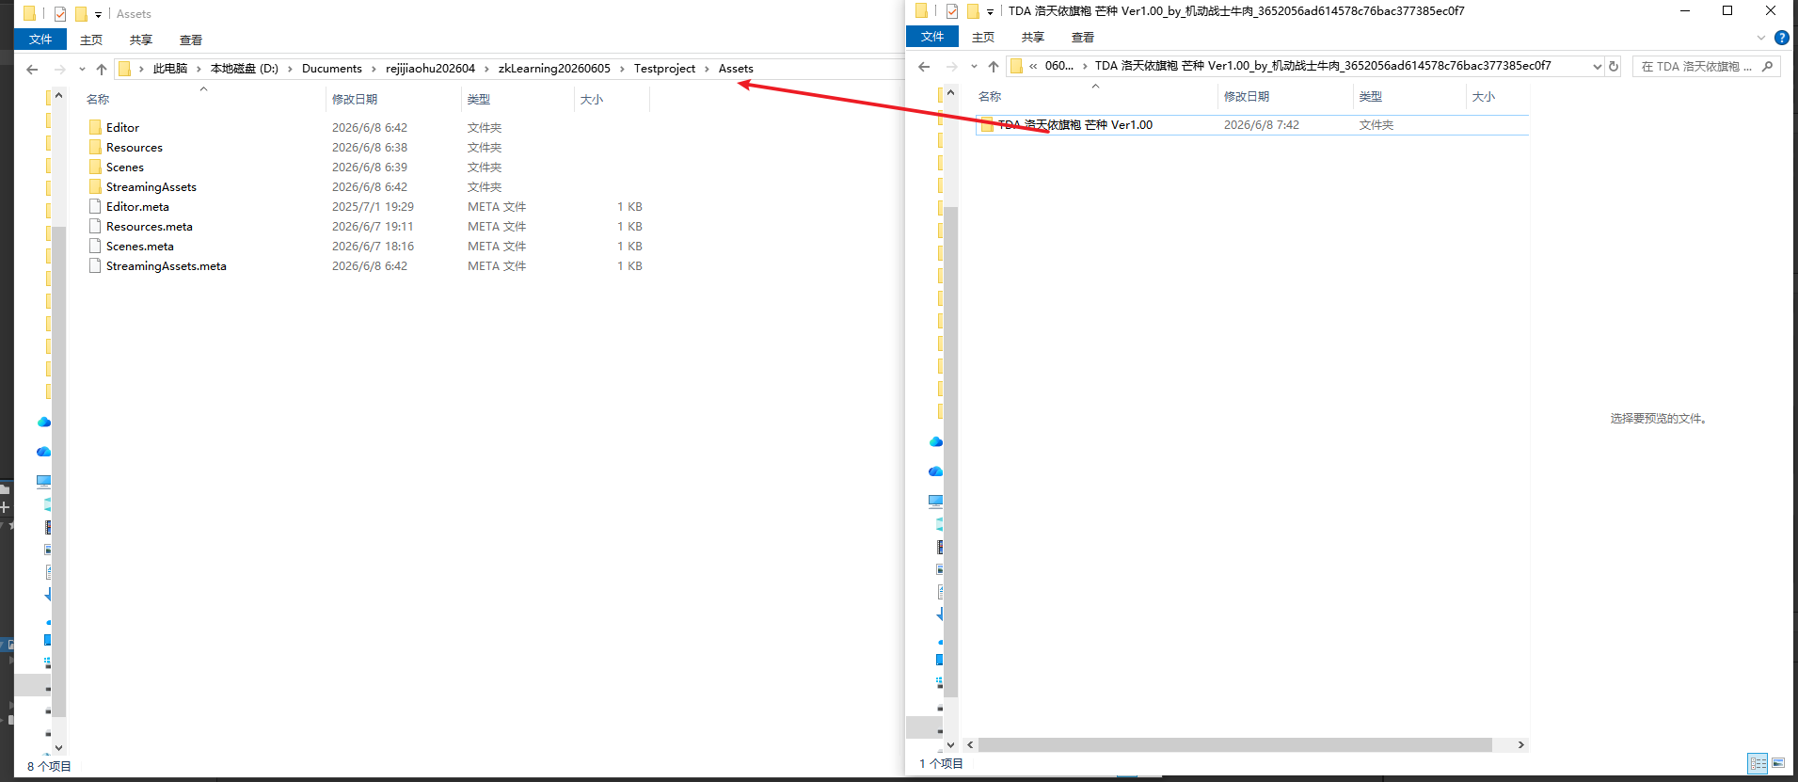Screen dimensions: 1798x782
Task: Switch to details view icon in TDA window
Action: 1758,763
